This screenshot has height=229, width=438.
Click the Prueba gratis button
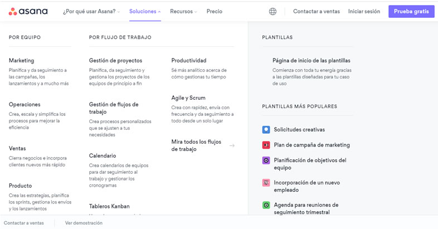click(x=411, y=12)
